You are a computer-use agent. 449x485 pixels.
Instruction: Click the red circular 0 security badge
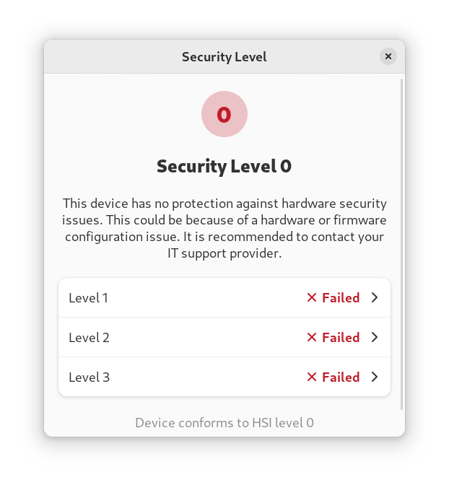point(224,114)
